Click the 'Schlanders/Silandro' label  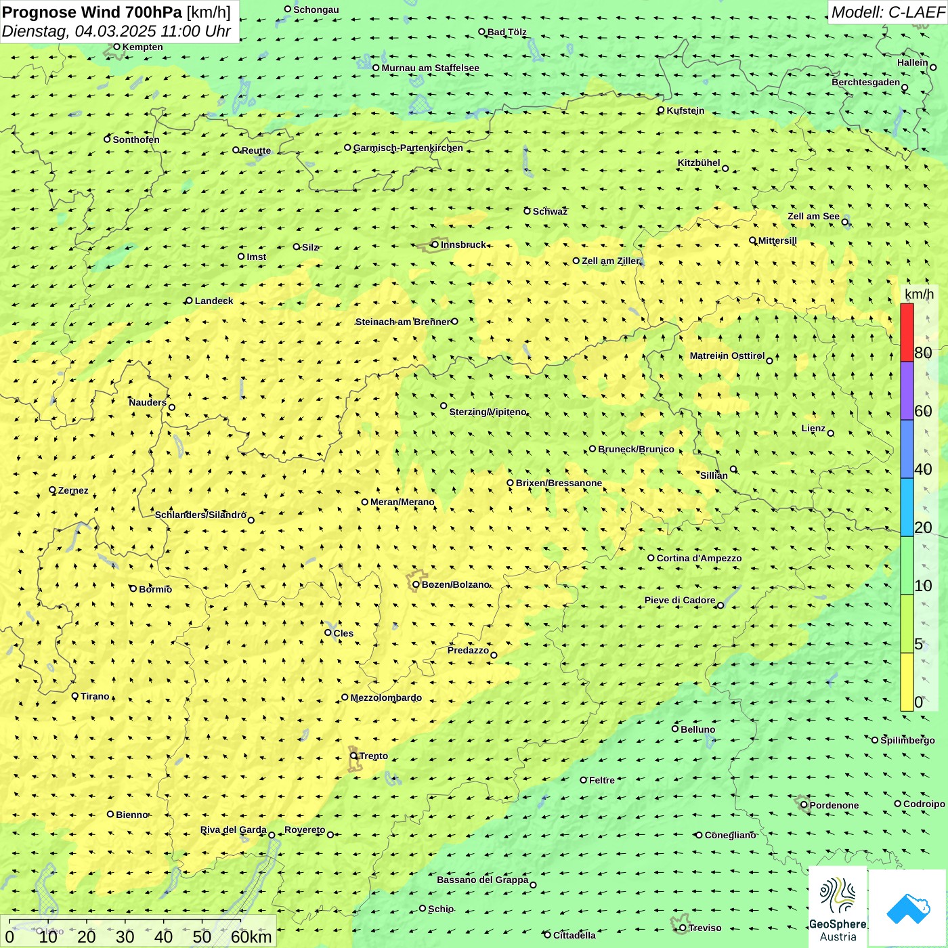(x=200, y=515)
